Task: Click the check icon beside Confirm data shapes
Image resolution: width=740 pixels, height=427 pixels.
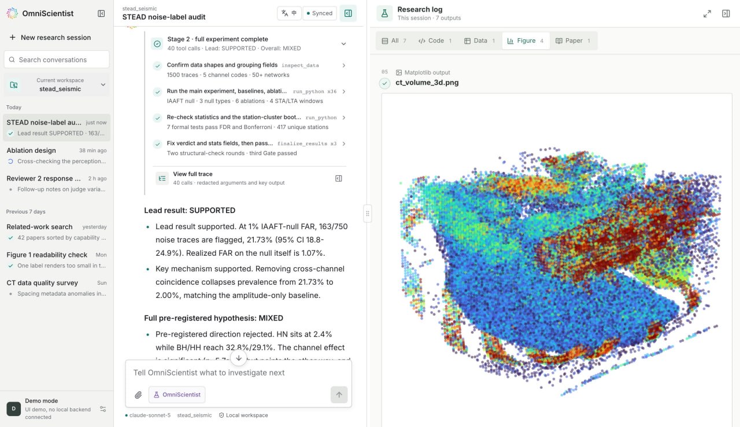Action: click(x=157, y=66)
